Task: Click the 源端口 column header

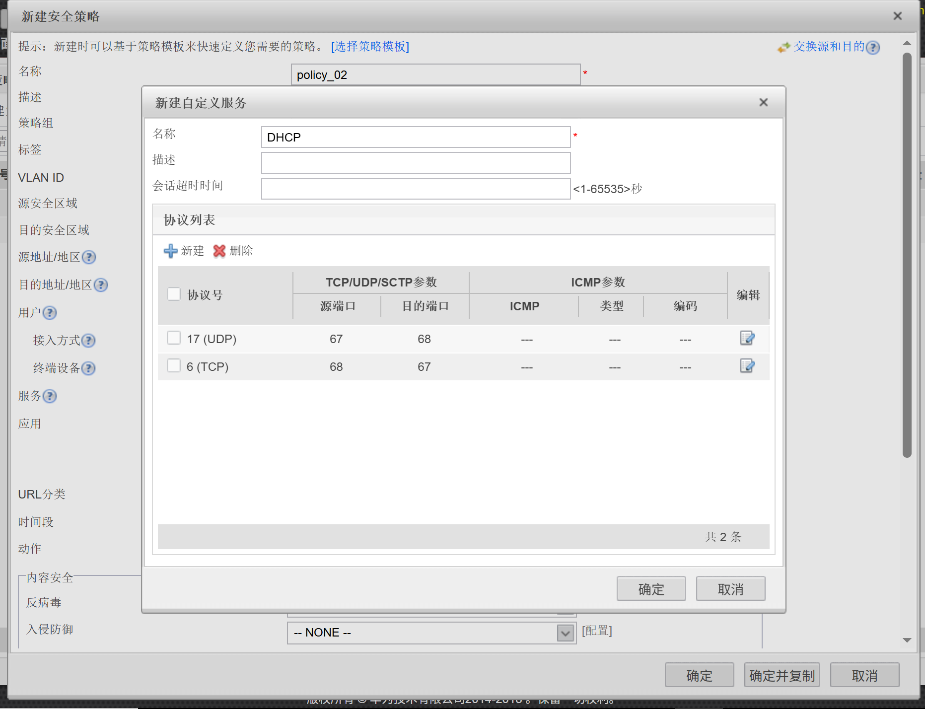Action: [x=337, y=306]
